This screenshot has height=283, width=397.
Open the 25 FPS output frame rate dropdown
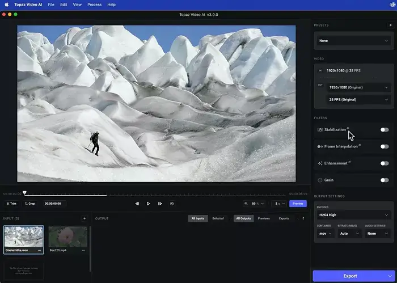point(358,99)
